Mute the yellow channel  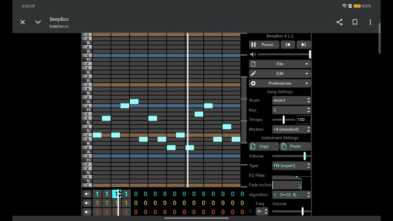(x=87, y=203)
